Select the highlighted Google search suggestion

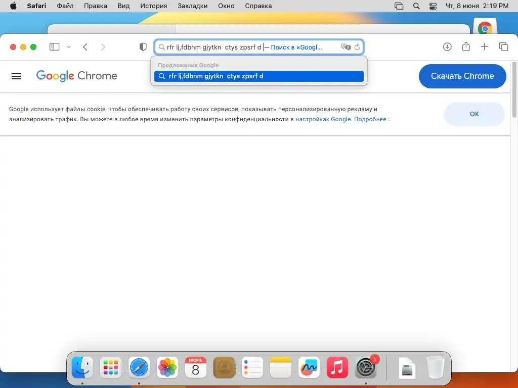[x=258, y=76]
